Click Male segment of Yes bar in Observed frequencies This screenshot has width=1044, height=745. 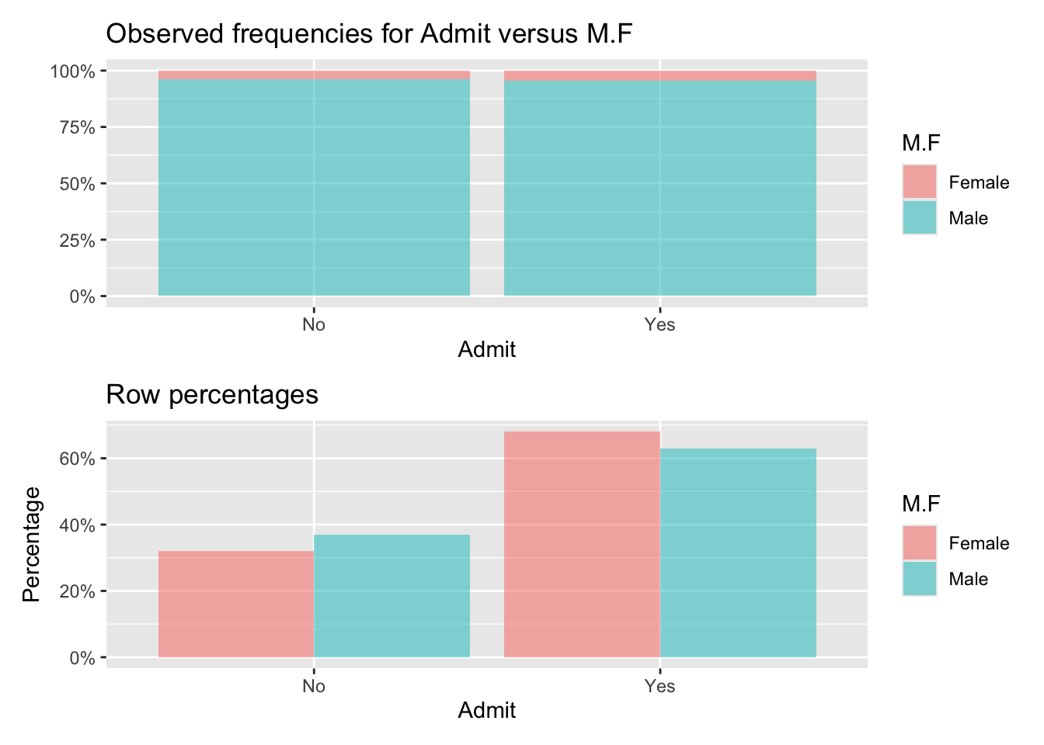[x=660, y=188]
